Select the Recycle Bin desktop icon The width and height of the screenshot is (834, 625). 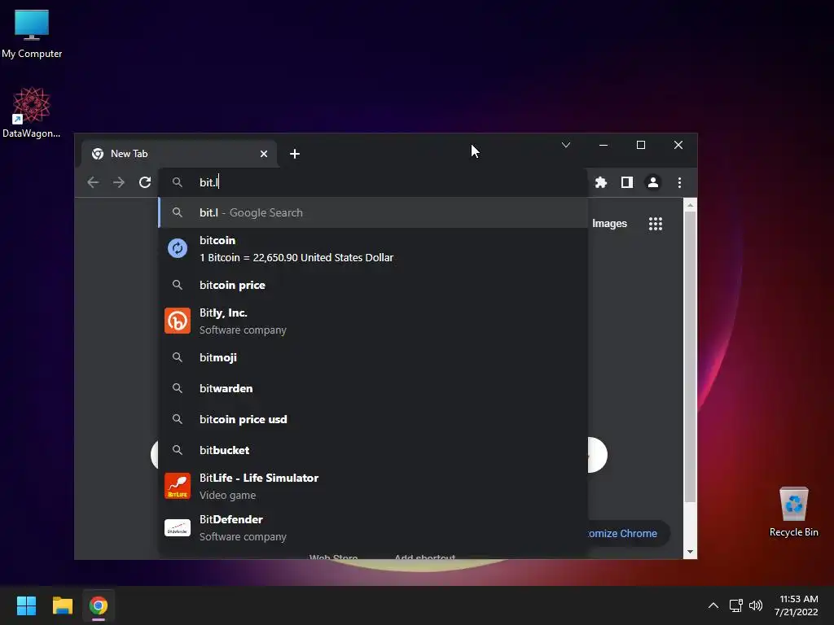coord(793,512)
